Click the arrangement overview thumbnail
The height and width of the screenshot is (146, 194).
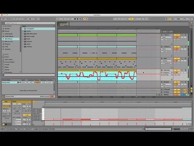click(63, 24)
